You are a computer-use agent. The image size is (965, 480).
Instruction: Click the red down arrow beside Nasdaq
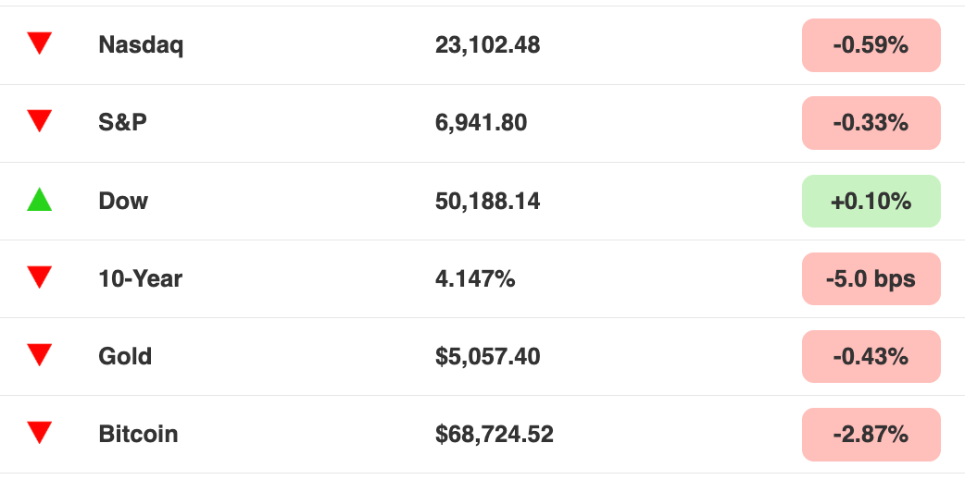point(40,43)
